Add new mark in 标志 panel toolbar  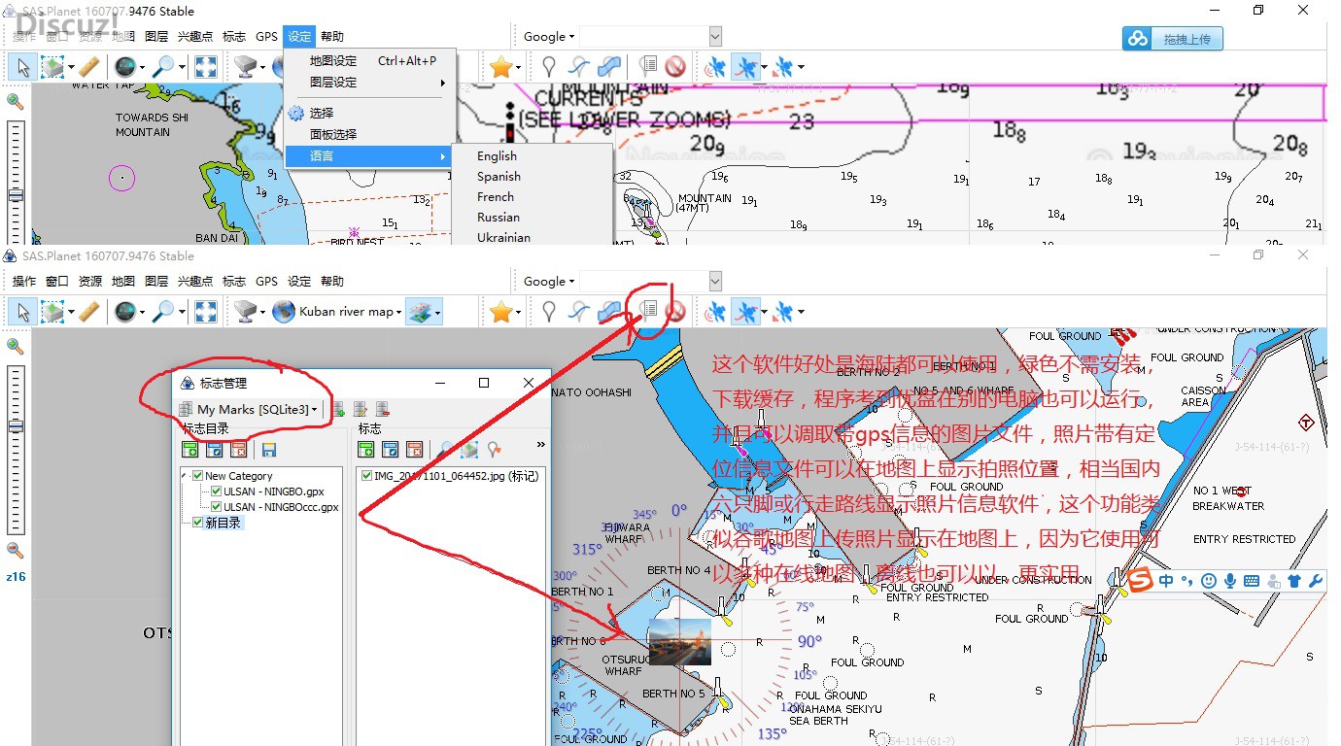366,449
